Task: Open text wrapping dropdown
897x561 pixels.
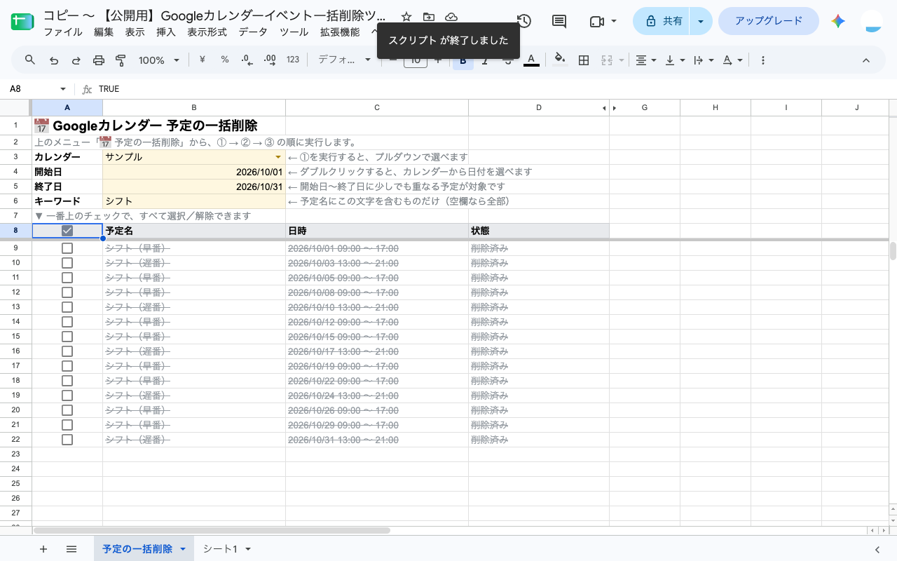Action: click(x=702, y=60)
